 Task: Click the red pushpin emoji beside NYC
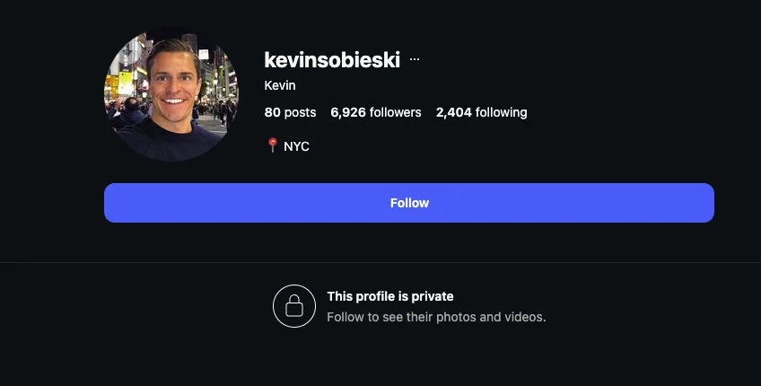pyautogui.click(x=272, y=145)
